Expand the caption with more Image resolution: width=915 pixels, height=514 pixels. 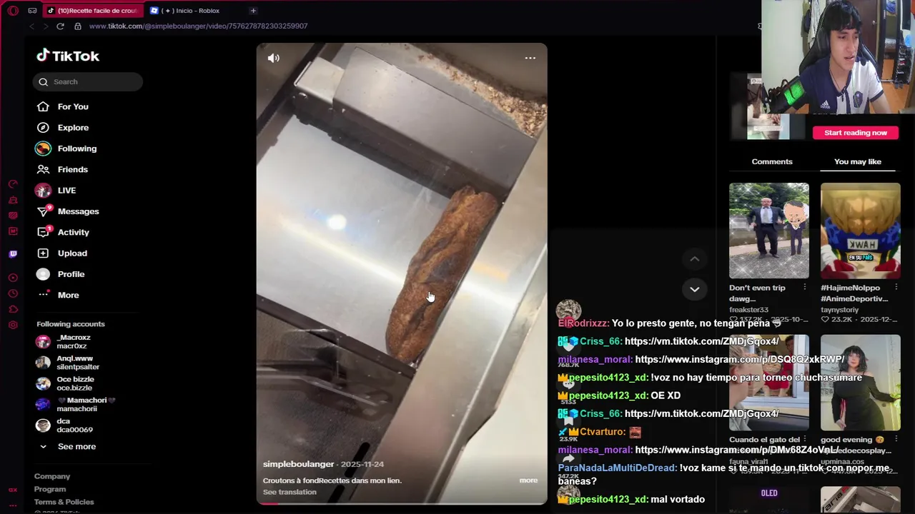tap(528, 480)
